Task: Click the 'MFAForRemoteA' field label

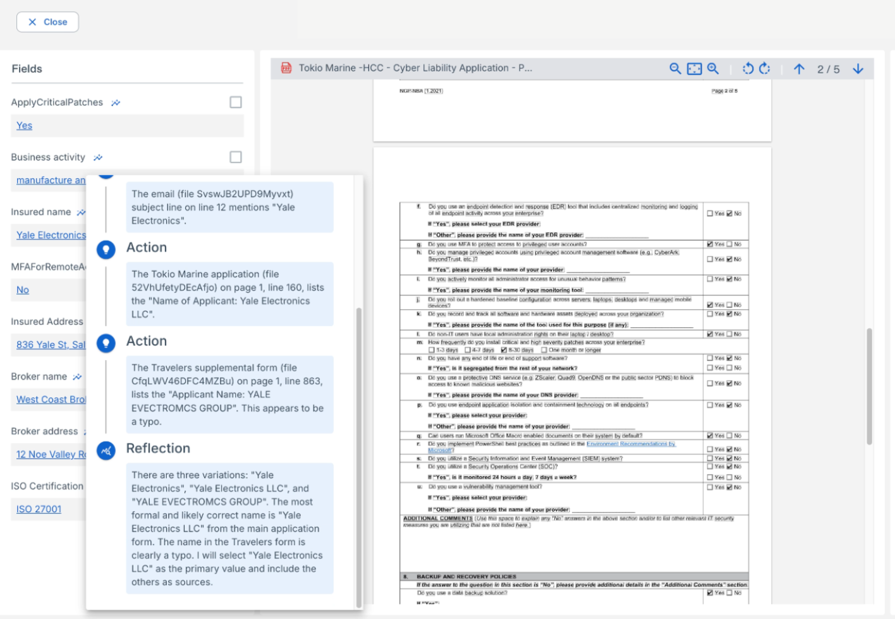Action: [x=48, y=267]
